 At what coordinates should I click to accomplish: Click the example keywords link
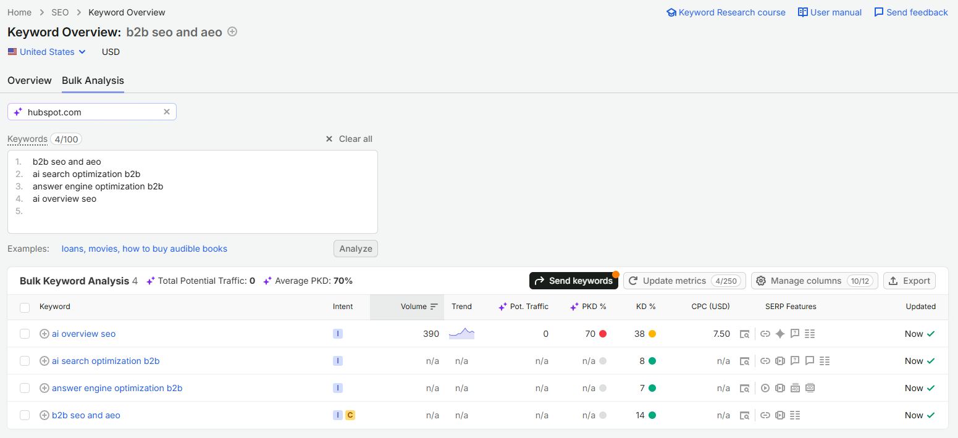[x=145, y=249]
